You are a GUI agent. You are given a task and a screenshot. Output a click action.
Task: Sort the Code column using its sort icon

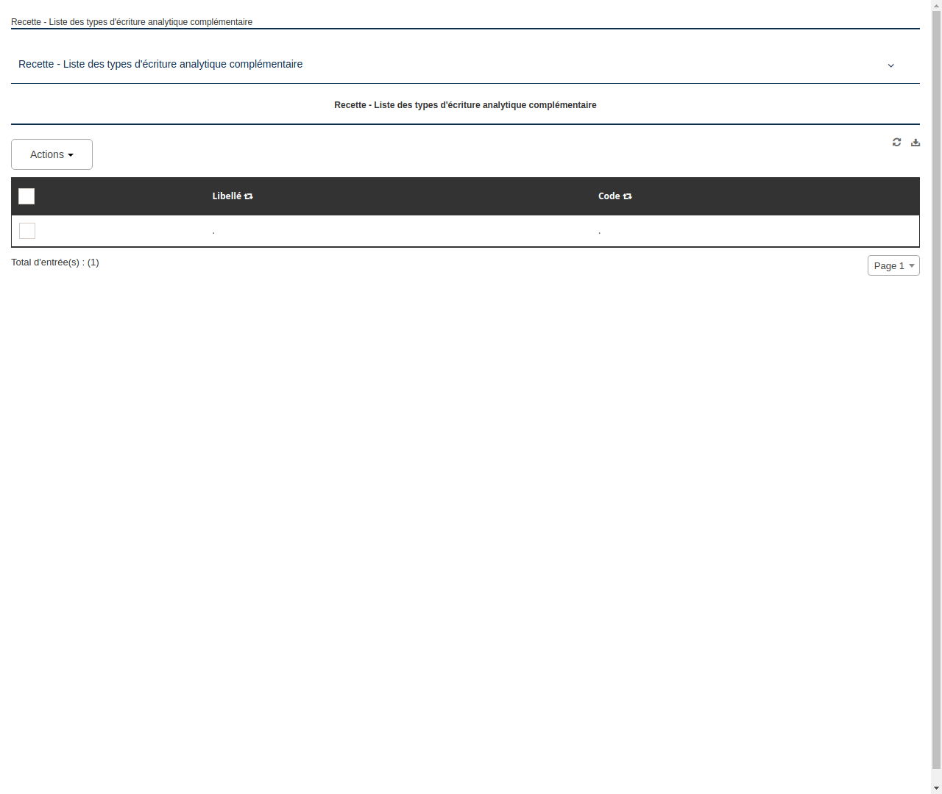click(627, 196)
